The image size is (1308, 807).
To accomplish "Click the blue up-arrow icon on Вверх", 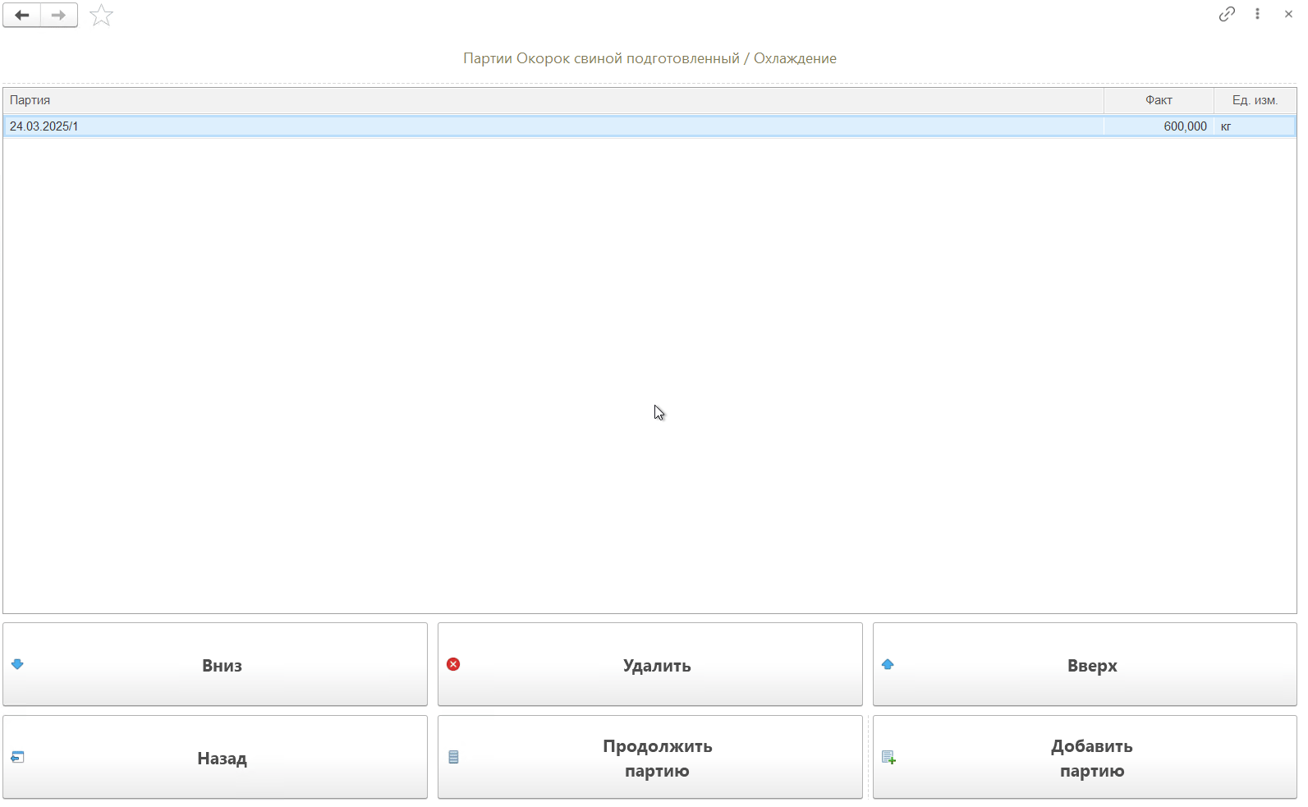I will [x=888, y=664].
